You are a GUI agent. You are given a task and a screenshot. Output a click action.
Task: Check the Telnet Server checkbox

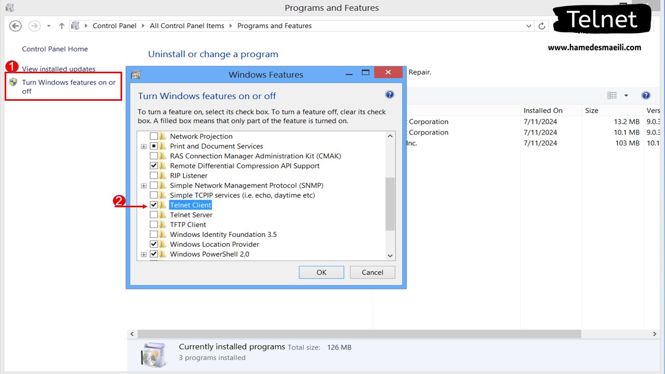click(x=154, y=215)
